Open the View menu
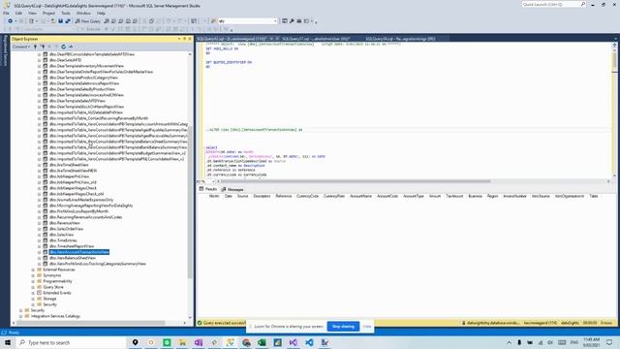 [x=32, y=13]
